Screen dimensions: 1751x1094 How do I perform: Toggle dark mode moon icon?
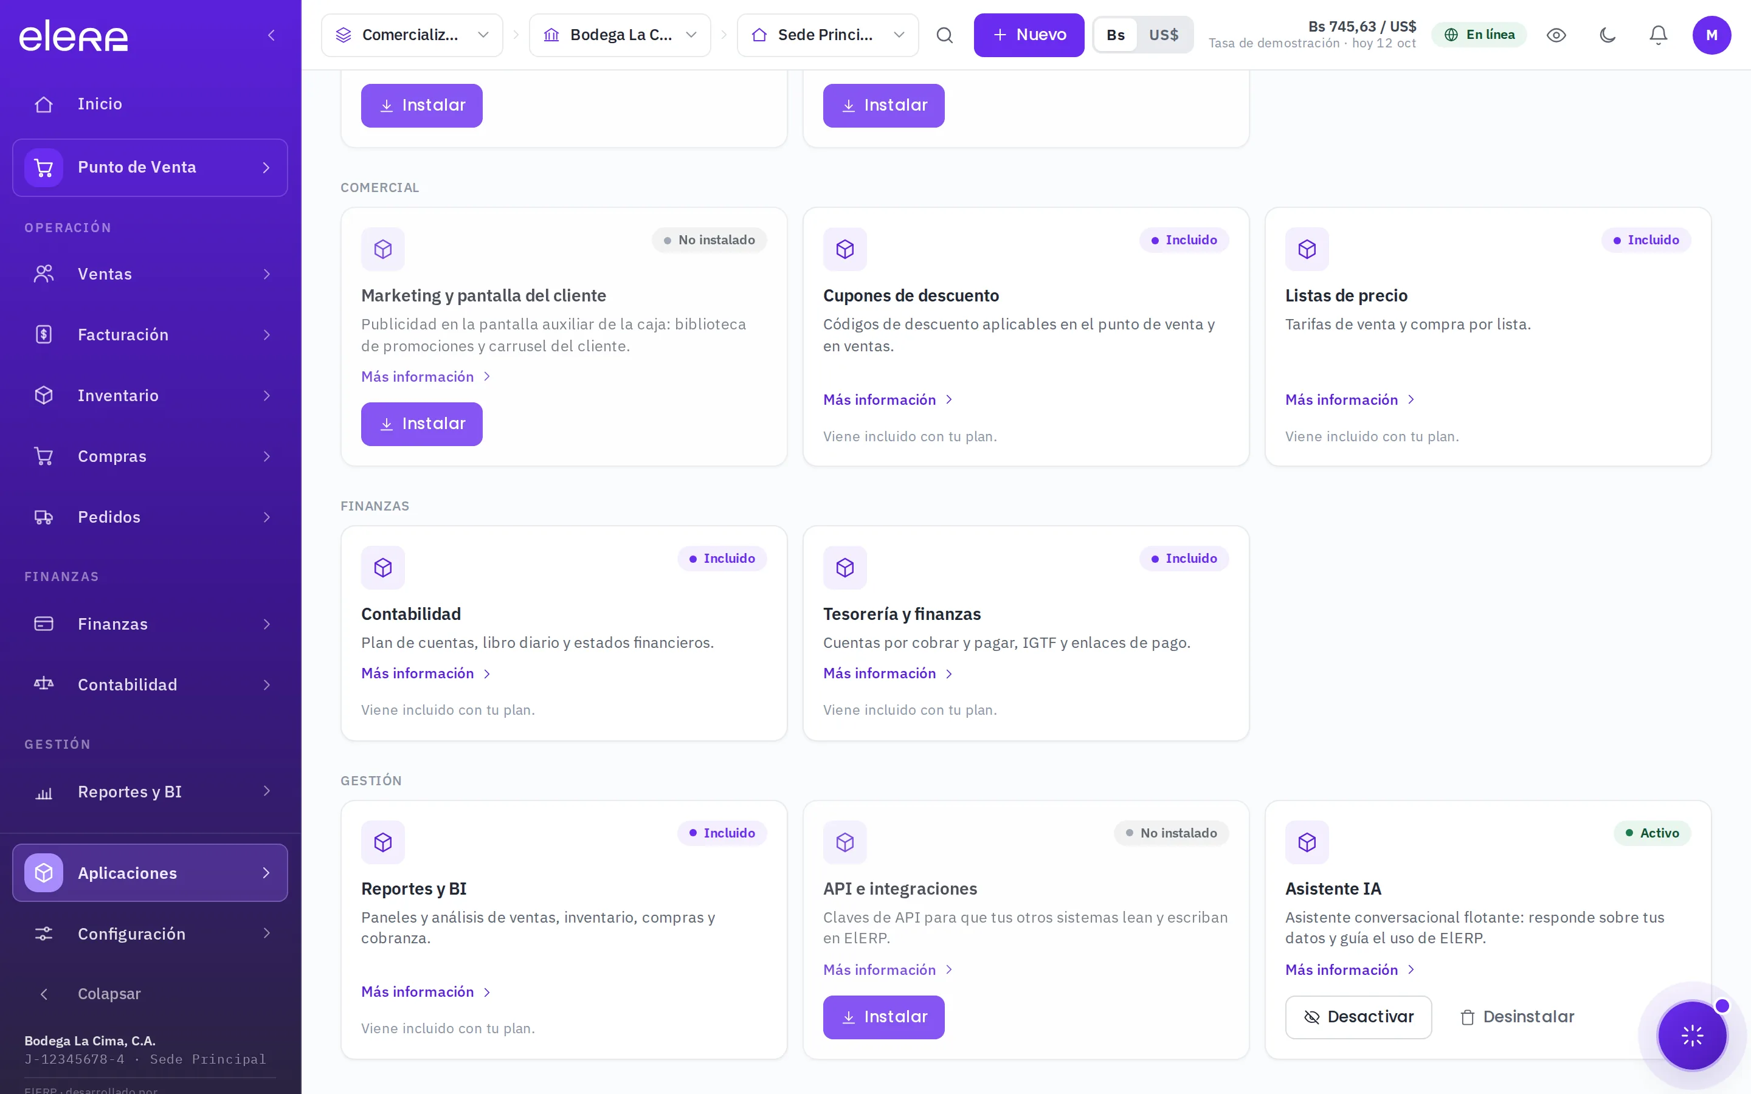click(1608, 35)
